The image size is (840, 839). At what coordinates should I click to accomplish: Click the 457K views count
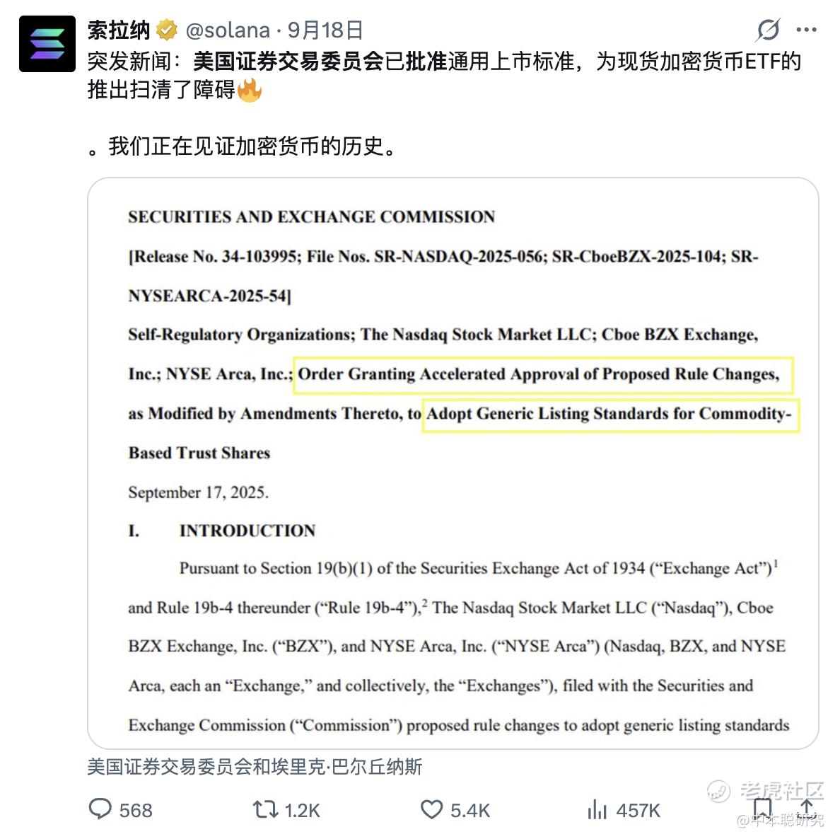[638, 810]
